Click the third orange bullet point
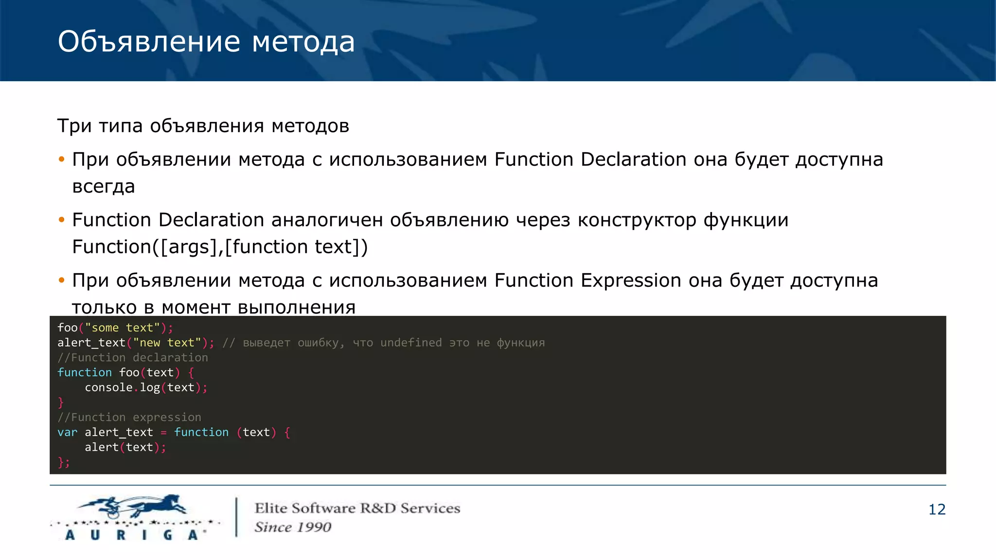The height and width of the screenshot is (560, 996). click(61, 280)
